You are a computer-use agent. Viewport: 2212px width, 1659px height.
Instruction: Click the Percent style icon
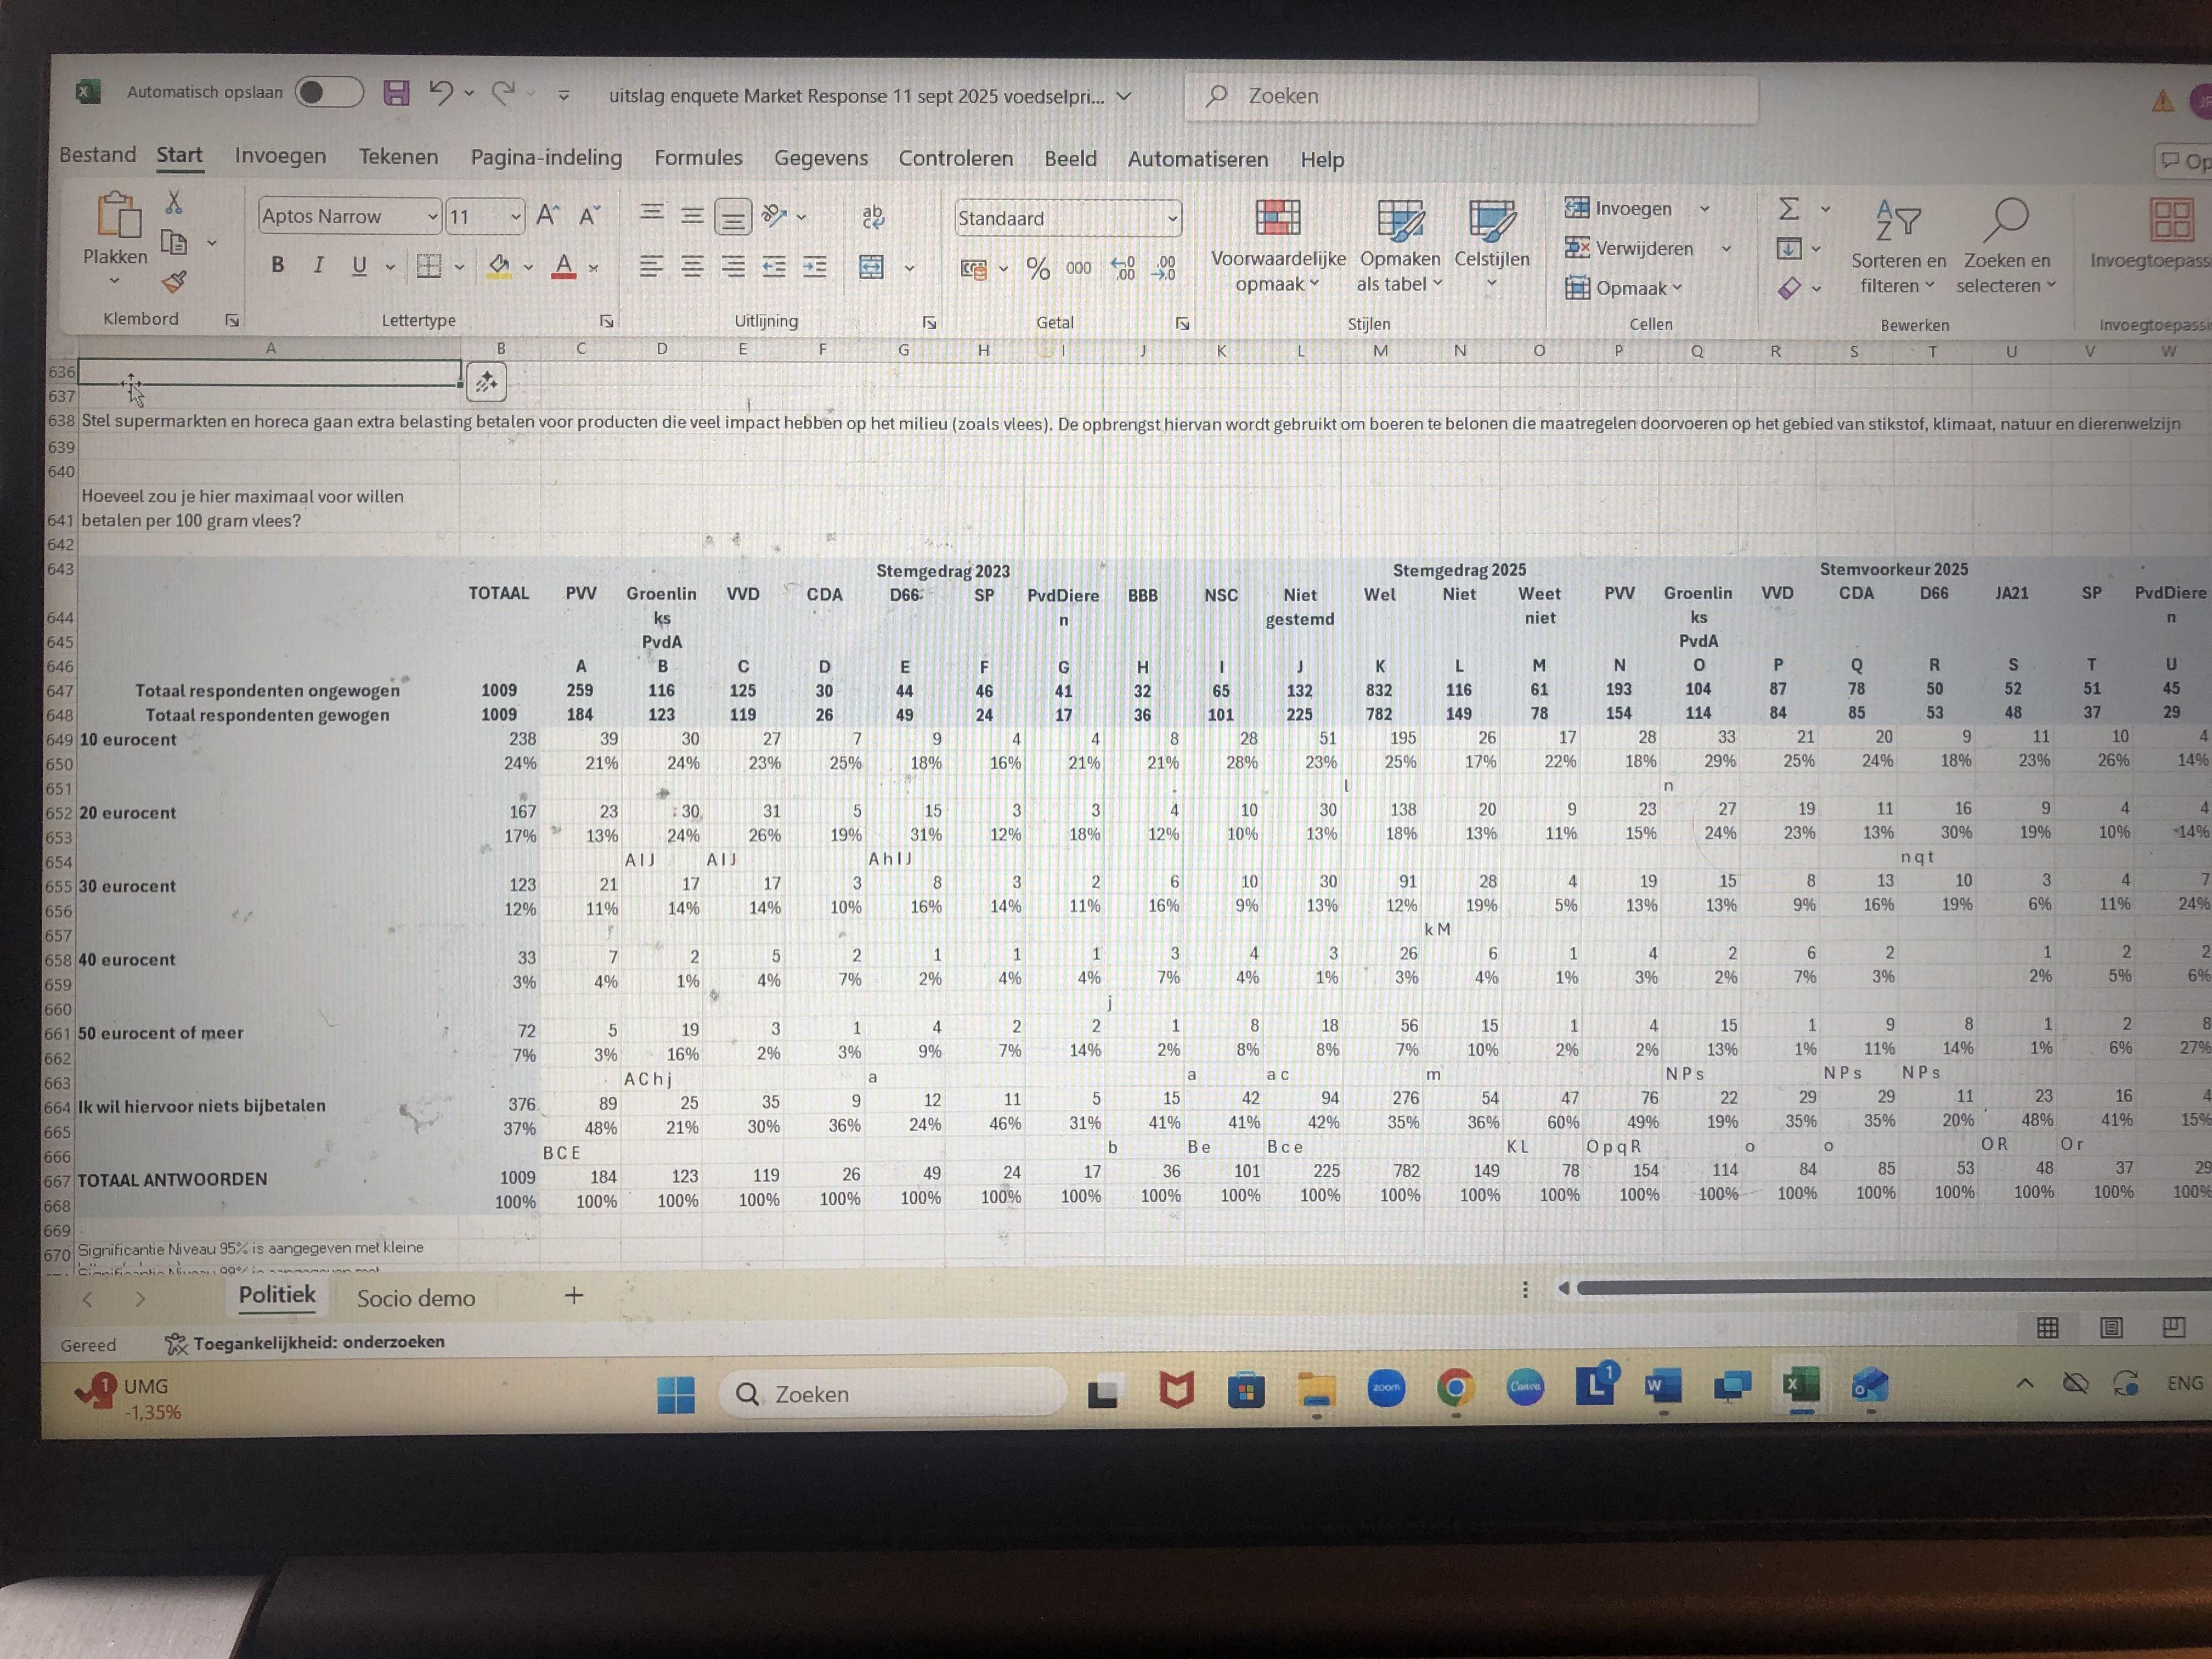point(1038,268)
